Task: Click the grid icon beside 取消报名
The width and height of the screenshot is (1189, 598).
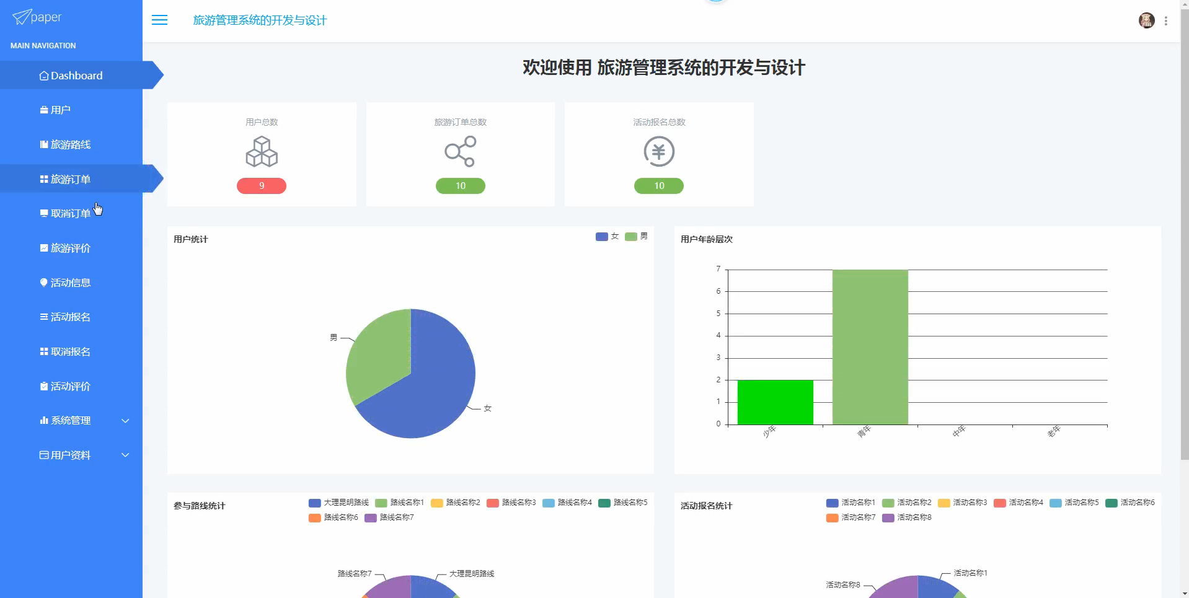Action: coord(44,351)
